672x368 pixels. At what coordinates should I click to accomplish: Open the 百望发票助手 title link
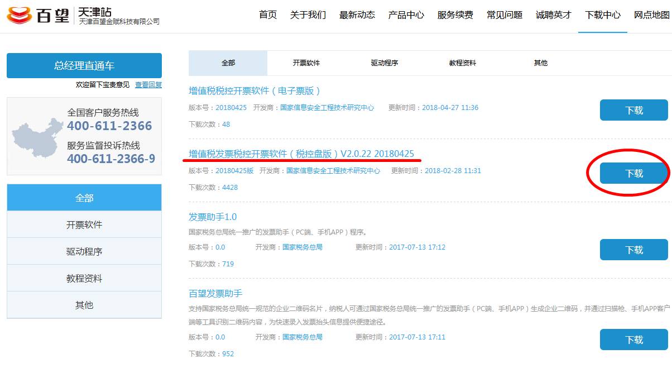point(215,293)
